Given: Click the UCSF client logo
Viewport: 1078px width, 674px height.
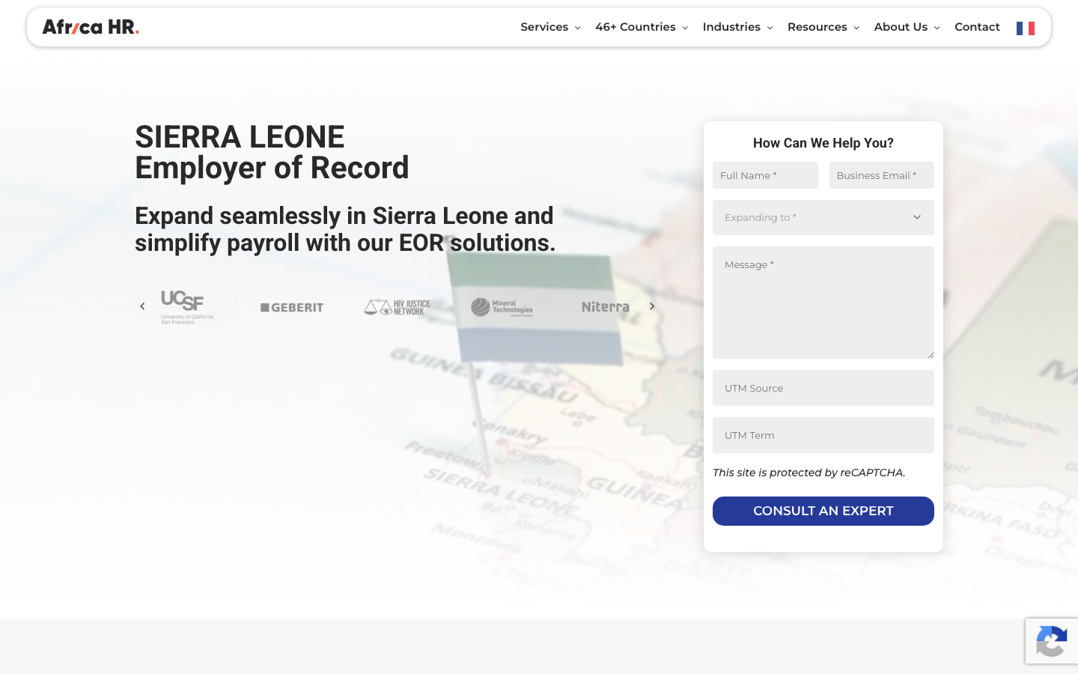Looking at the screenshot, I should 187,307.
